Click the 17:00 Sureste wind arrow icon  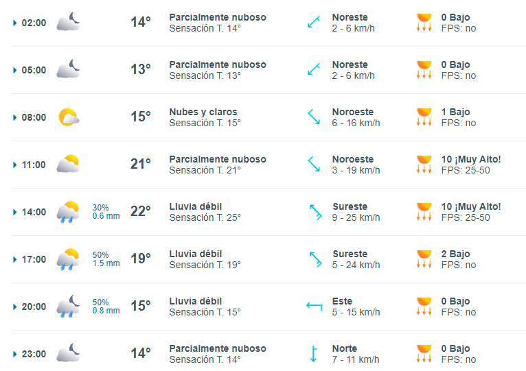pyautogui.click(x=315, y=259)
